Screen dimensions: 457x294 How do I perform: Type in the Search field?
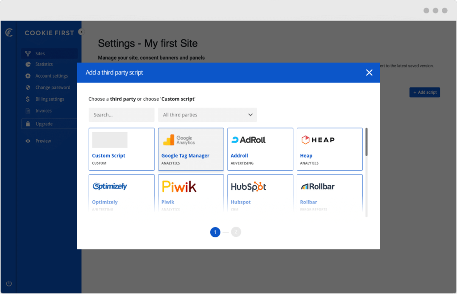pos(121,115)
